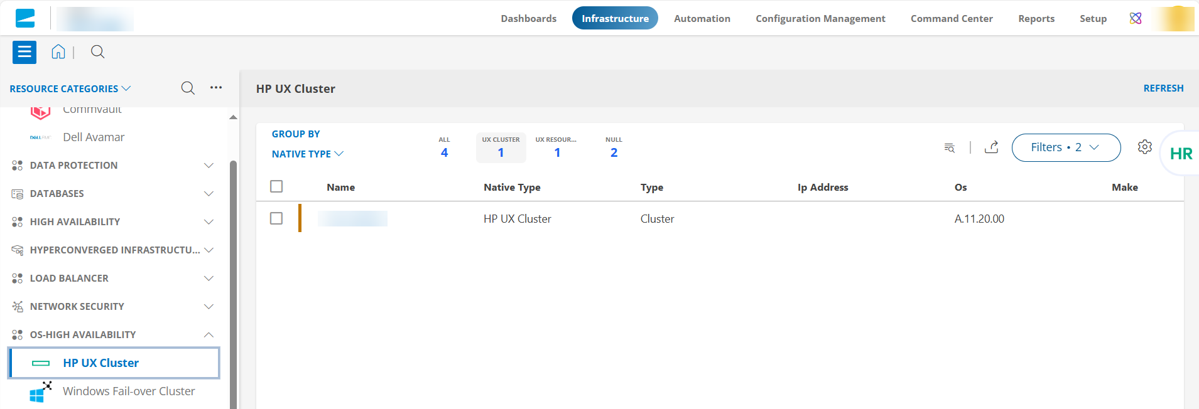Sort by the Name column header
This screenshot has height=409, width=1199.
[340, 187]
